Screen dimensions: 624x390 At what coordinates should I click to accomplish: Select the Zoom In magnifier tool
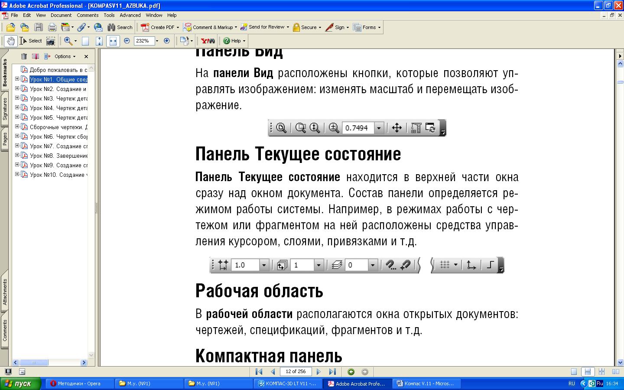click(x=68, y=41)
